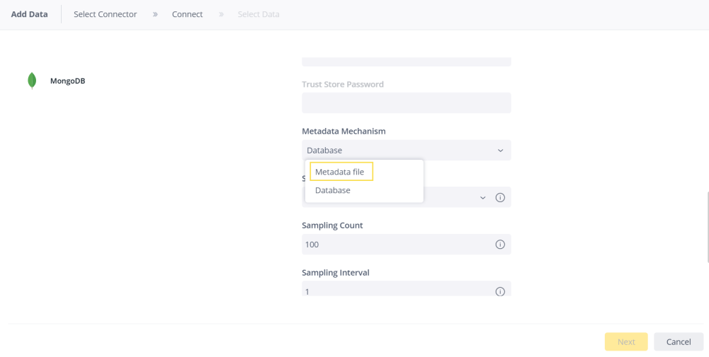Click the Next button
This screenshot has width=709, height=357.
626,341
